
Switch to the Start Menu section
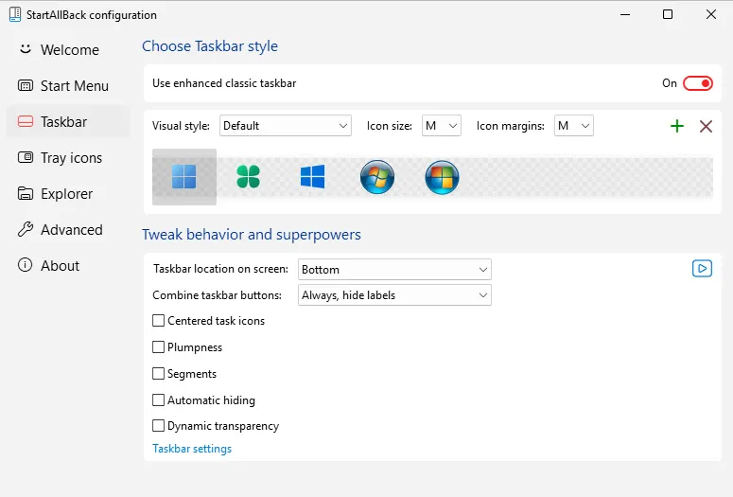74,86
